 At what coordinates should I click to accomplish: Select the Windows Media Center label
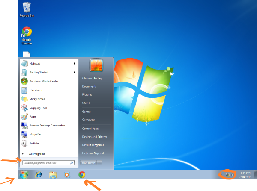point(44,81)
